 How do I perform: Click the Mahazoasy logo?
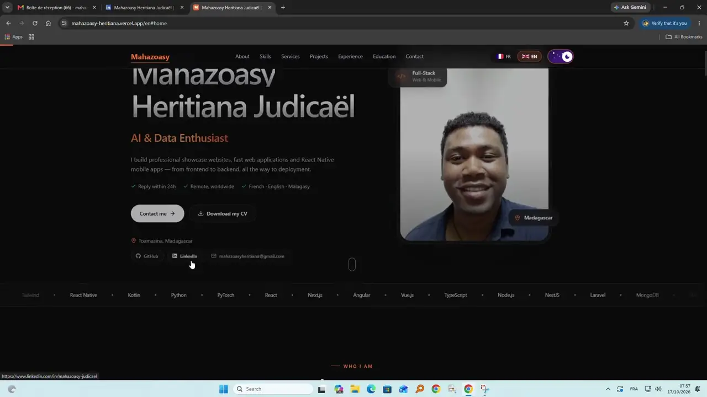[x=150, y=57]
